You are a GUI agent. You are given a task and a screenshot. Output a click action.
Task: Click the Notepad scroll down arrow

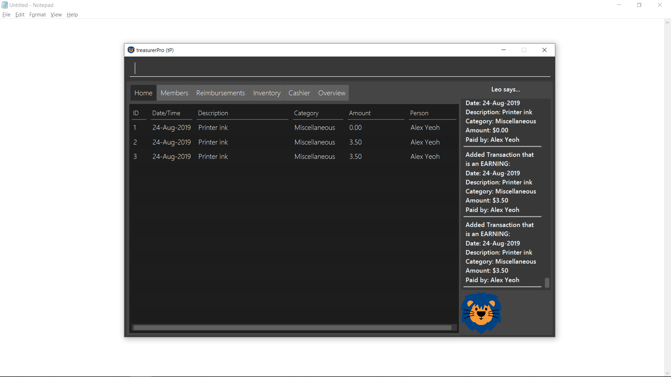click(x=667, y=373)
